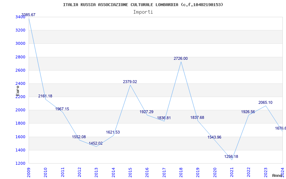Select the 1256.18 minimum label
The image size is (286, 179).
click(231, 157)
